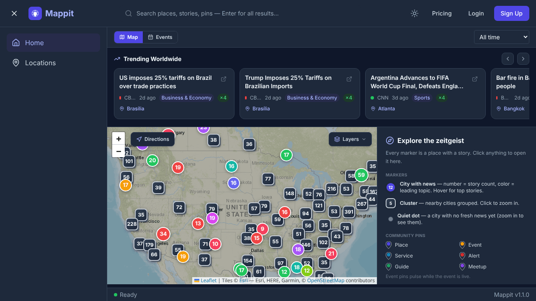Click the Esri attribution link
Image resolution: width=536 pixels, height=301 pixels.
point(244,281)
